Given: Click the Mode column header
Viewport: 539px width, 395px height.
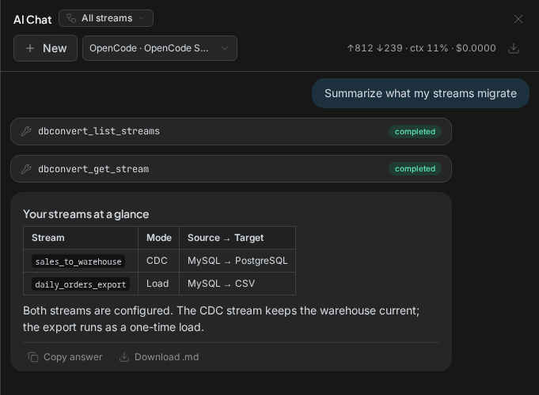Looking at the screenshot, I should click(x=159, y=238).
